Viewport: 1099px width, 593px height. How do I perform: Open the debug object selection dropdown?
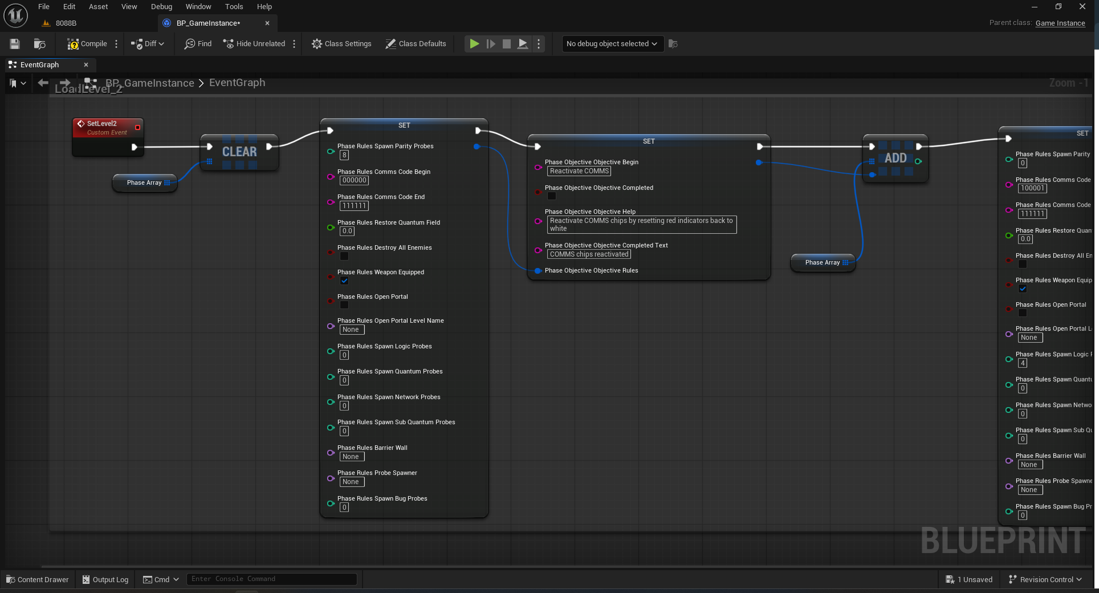pos(612,44)
